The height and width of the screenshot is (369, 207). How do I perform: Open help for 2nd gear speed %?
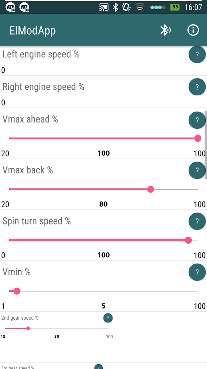[108, 318]
